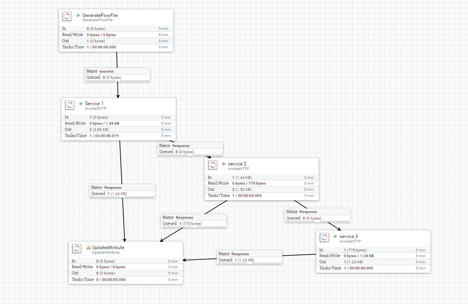Viewport: 468px width, 304px height.
Task: Click the 5 min stat label on GenerateFlowFile
Action: [x=163, y=28]
